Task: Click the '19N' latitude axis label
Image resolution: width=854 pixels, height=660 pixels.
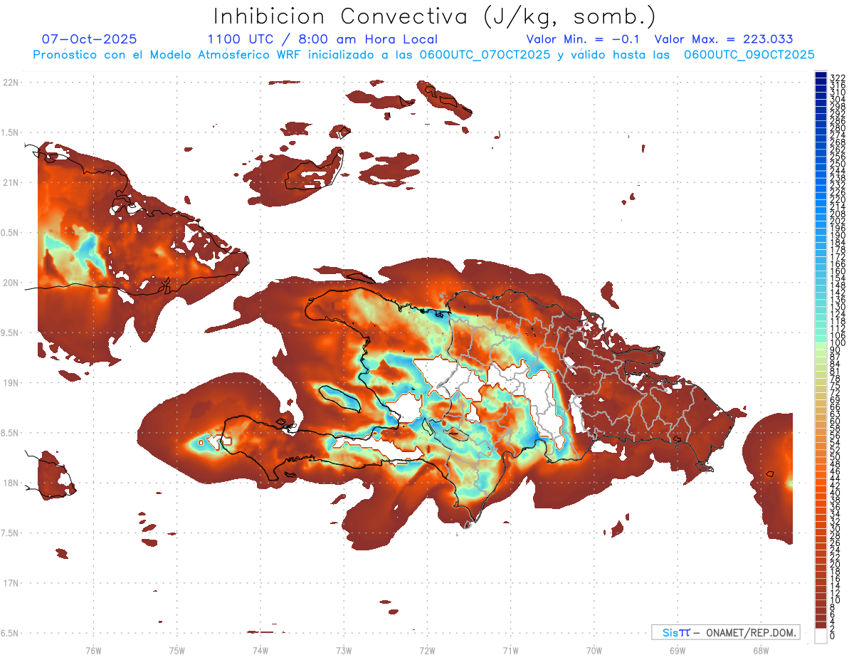Action: click(x=11, y=383)
